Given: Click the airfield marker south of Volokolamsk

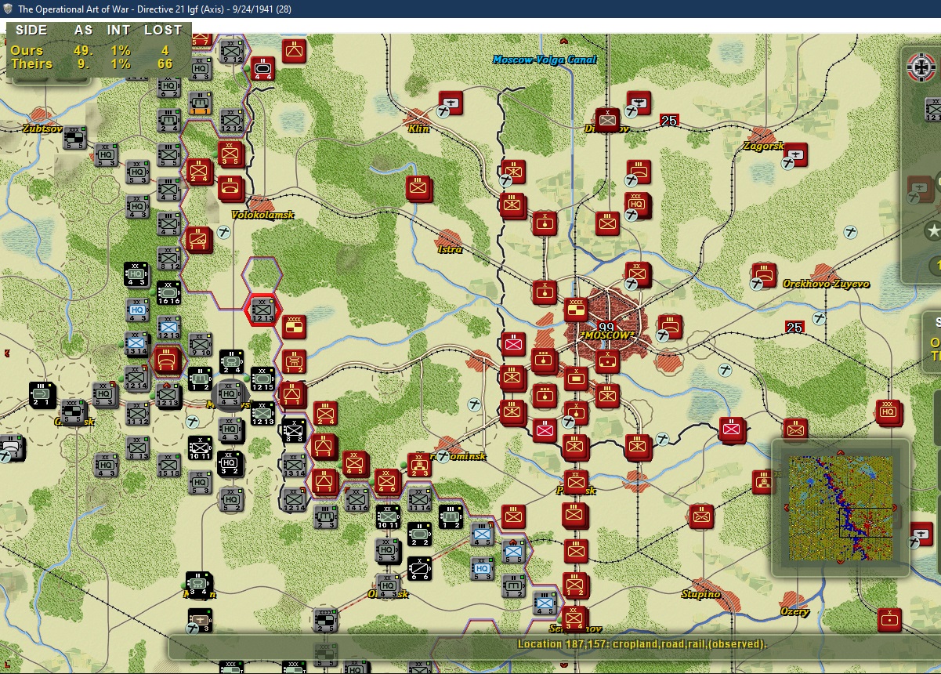Looking at the screenshot, I should pos(224,232).
